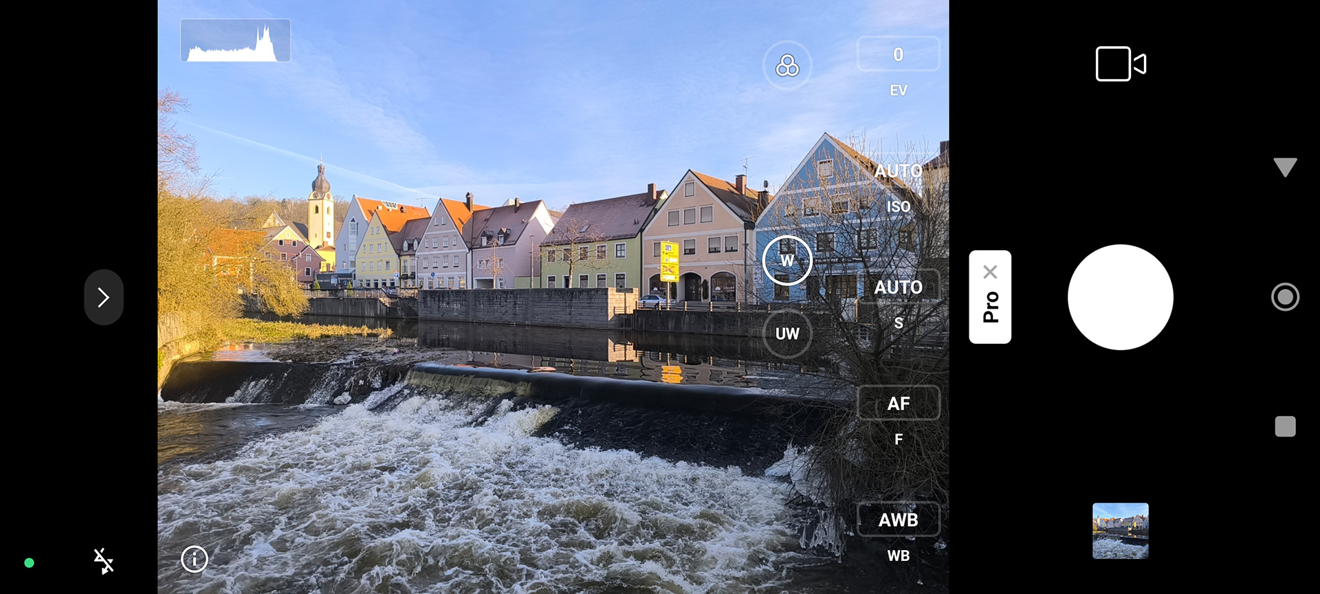
Task: Tap the Pro mode label
Action: (990, 307)
